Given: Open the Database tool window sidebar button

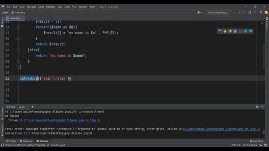Looking at the screenshot, I should 267,23.
